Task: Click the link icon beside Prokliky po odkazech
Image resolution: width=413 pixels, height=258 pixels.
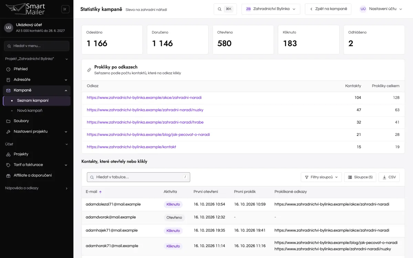Action: coord(89,70)
